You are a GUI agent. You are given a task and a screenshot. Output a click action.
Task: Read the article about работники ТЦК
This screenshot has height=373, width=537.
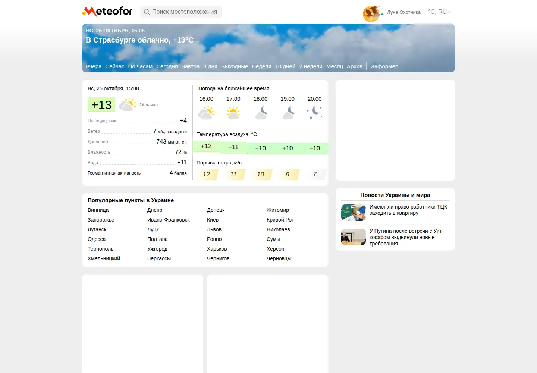(x=408, y=210)
